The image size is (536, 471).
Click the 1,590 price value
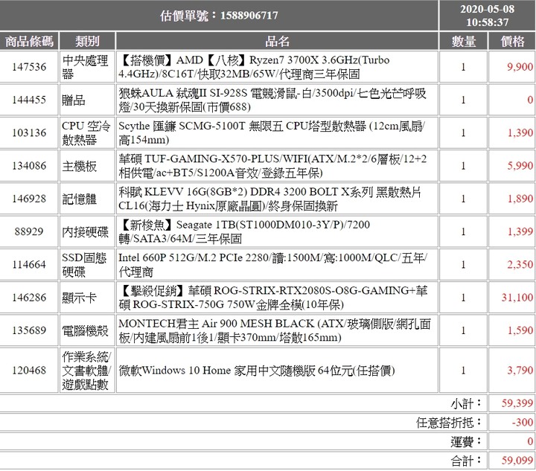coord(520,330)
